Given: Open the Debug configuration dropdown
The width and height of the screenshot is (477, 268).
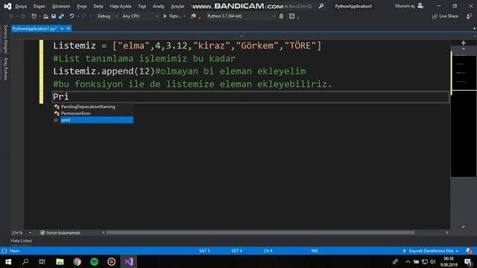Looking at the screenshot, I should (107, 16).
